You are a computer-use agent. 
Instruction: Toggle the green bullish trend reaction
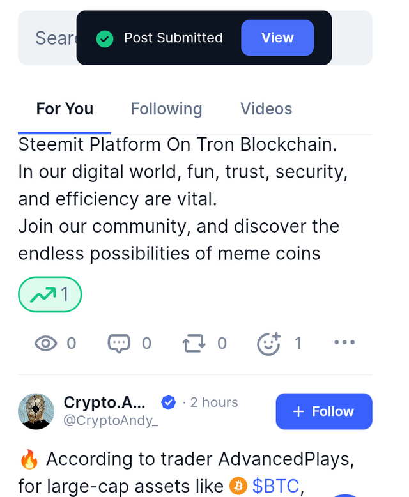[x=50, y=294]
